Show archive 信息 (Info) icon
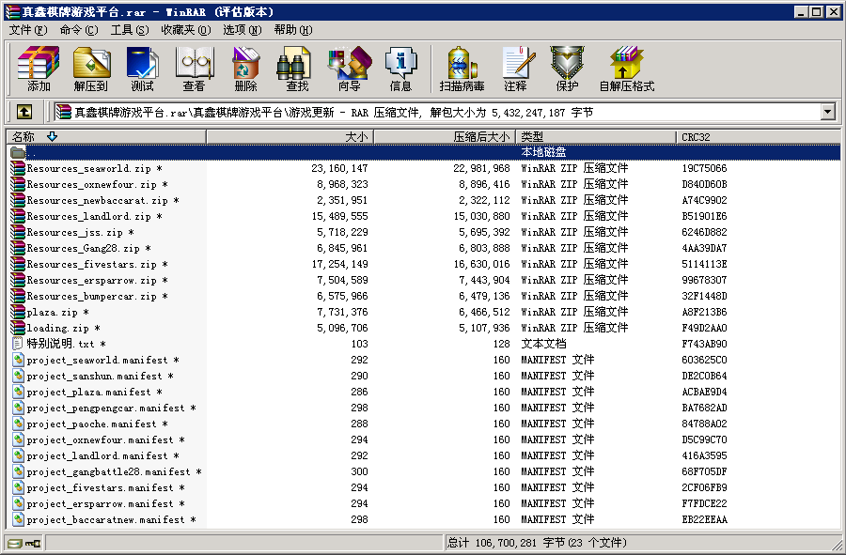 point(400,69)
